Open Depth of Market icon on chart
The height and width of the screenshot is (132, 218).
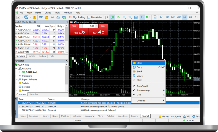click(75, 22)
